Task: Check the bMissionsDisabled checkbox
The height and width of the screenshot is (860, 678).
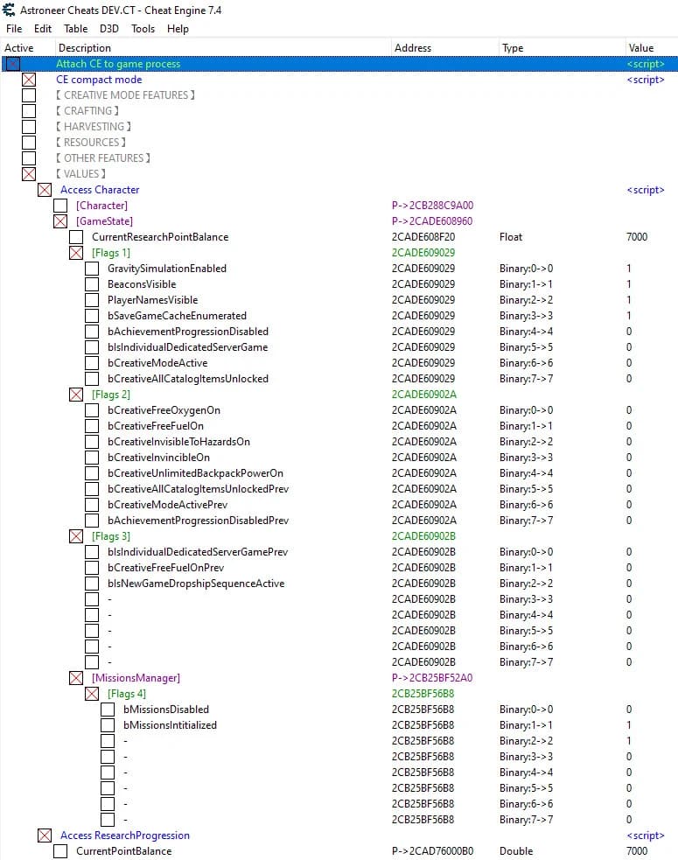Action: tap(108, 710)
